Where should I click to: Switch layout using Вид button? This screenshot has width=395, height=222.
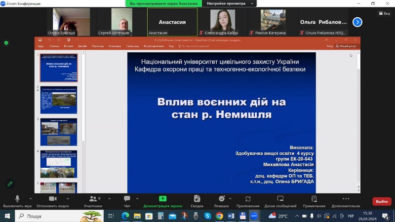[384, 13]
